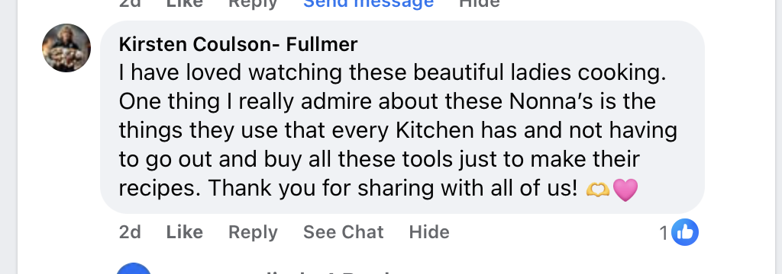Click the Kirsten Coulson- Fullmer name link
Screen dimensions: 782x274
[238, 45]
